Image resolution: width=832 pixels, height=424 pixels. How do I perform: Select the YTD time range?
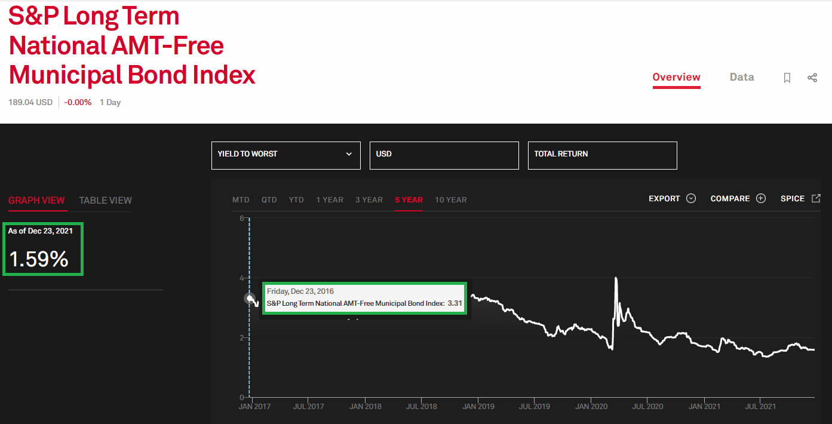click(296, 199)
